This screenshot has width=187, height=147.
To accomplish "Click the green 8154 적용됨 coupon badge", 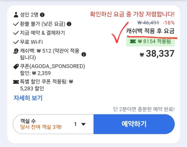I will pyautogui.click(x=150, y=42).
